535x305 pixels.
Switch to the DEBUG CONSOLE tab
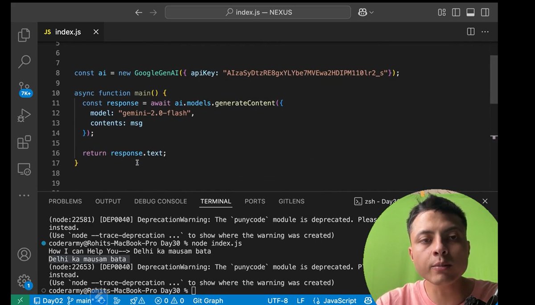pos(160,202)
